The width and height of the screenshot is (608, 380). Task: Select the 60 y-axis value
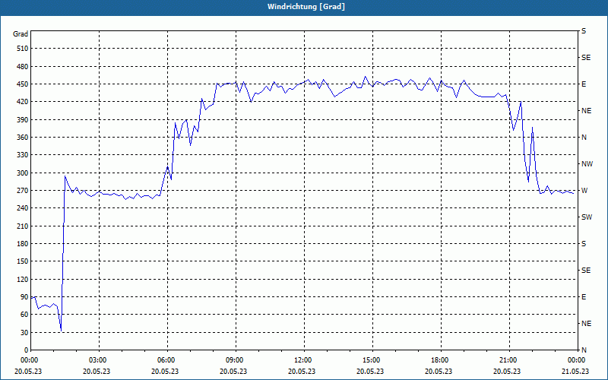click(24, 315)
